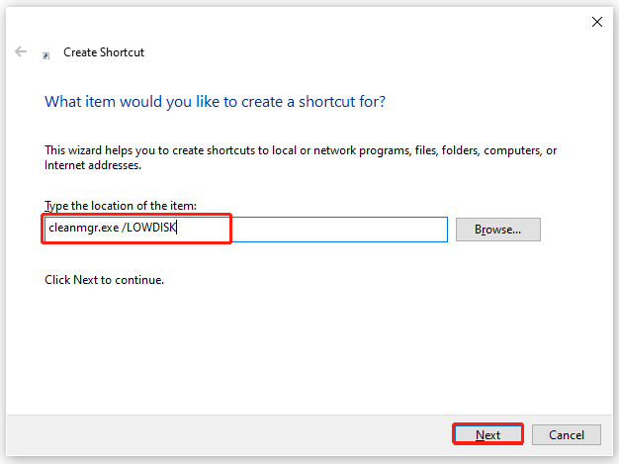The width and height of the screenshot is (619, 464).
Task: Click the "Internet addresses." text line
Action: [x=93, y=165]
